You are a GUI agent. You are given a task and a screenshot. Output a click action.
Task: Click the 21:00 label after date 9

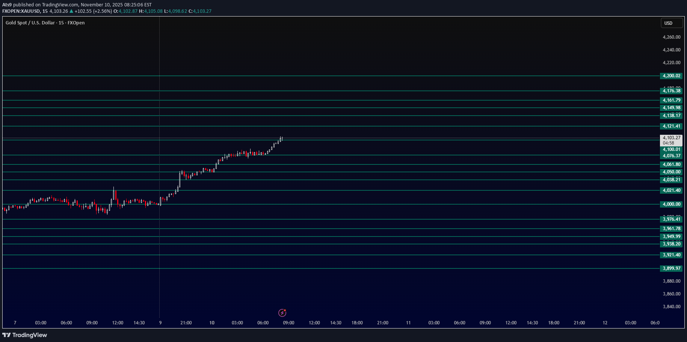(186, 323)
